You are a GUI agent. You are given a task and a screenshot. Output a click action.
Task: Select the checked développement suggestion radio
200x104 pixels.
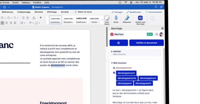114,73
